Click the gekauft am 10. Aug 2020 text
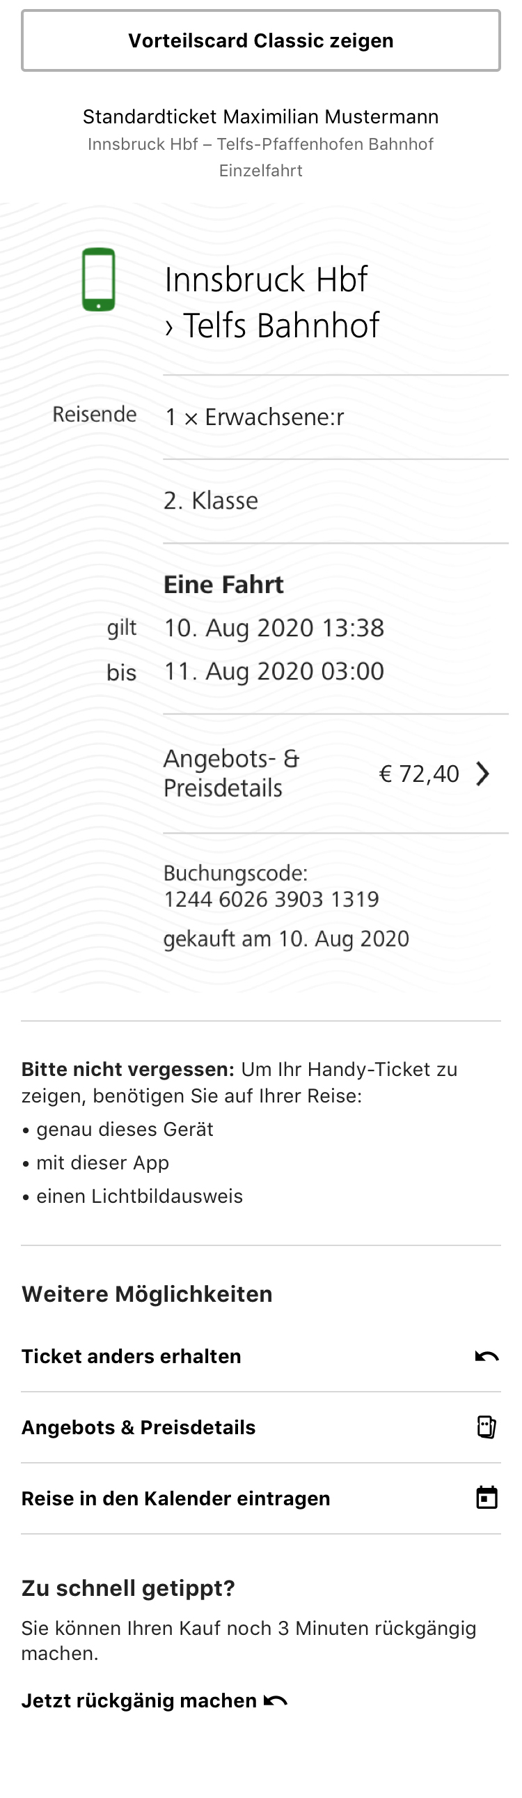 tap(286, 939)
